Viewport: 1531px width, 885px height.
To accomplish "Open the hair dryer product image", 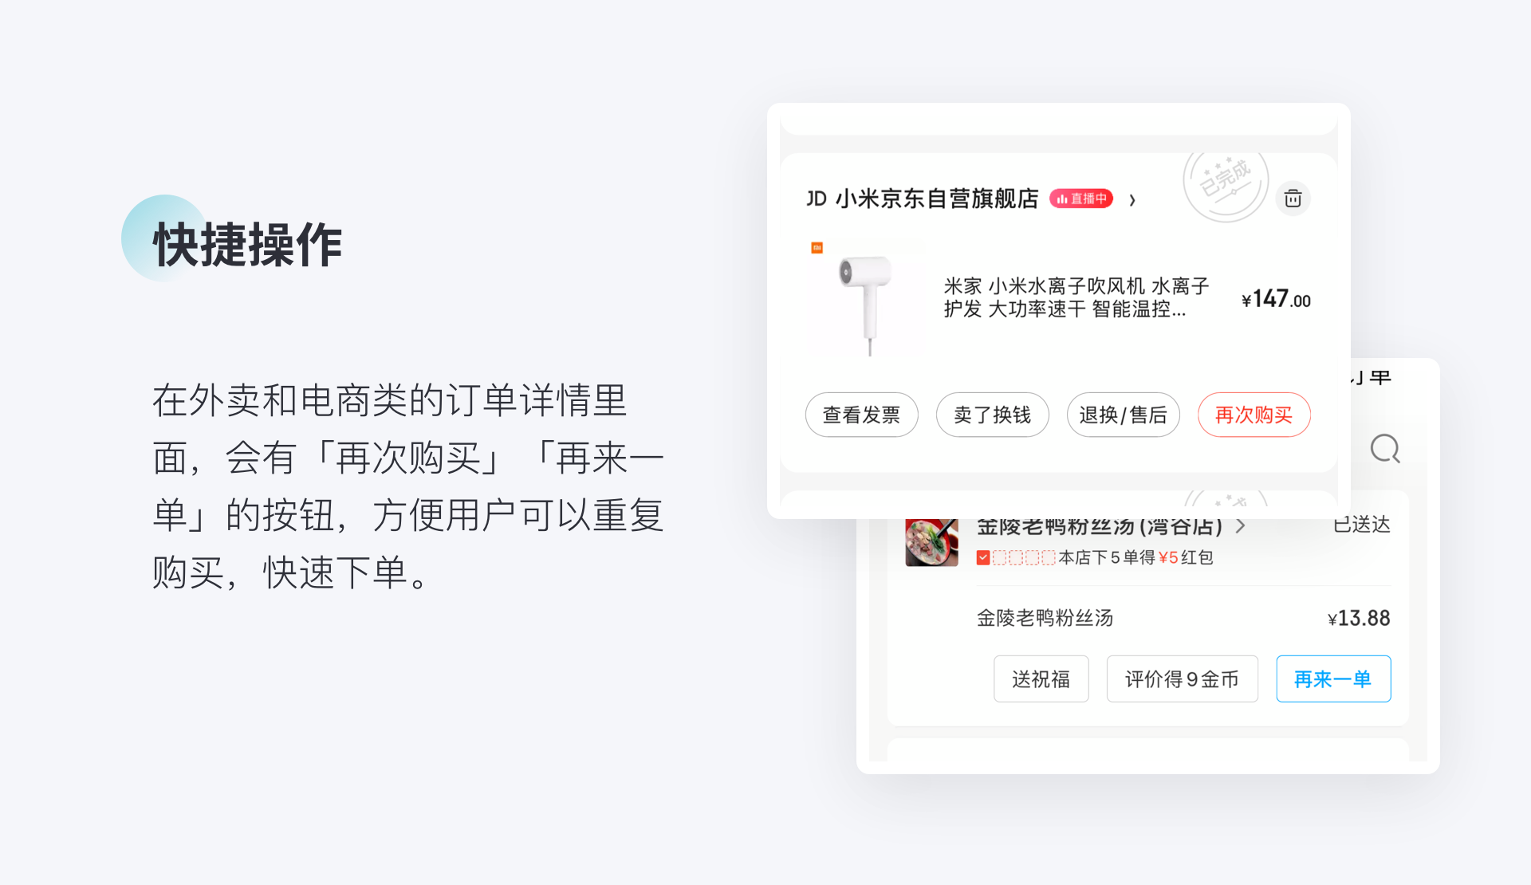I will click(x=866, y=298).
